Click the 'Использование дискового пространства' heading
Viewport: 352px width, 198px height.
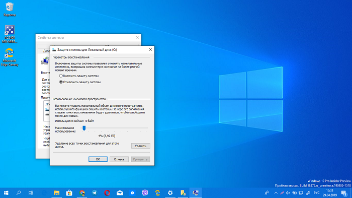[x=79, y=99]
